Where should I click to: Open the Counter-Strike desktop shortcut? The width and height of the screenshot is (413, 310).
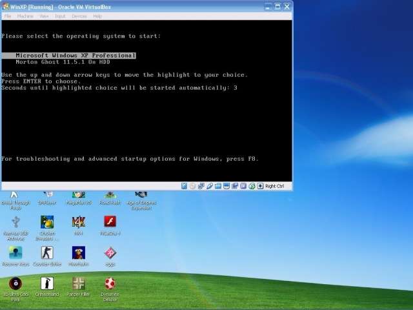(x=47, y=253)
